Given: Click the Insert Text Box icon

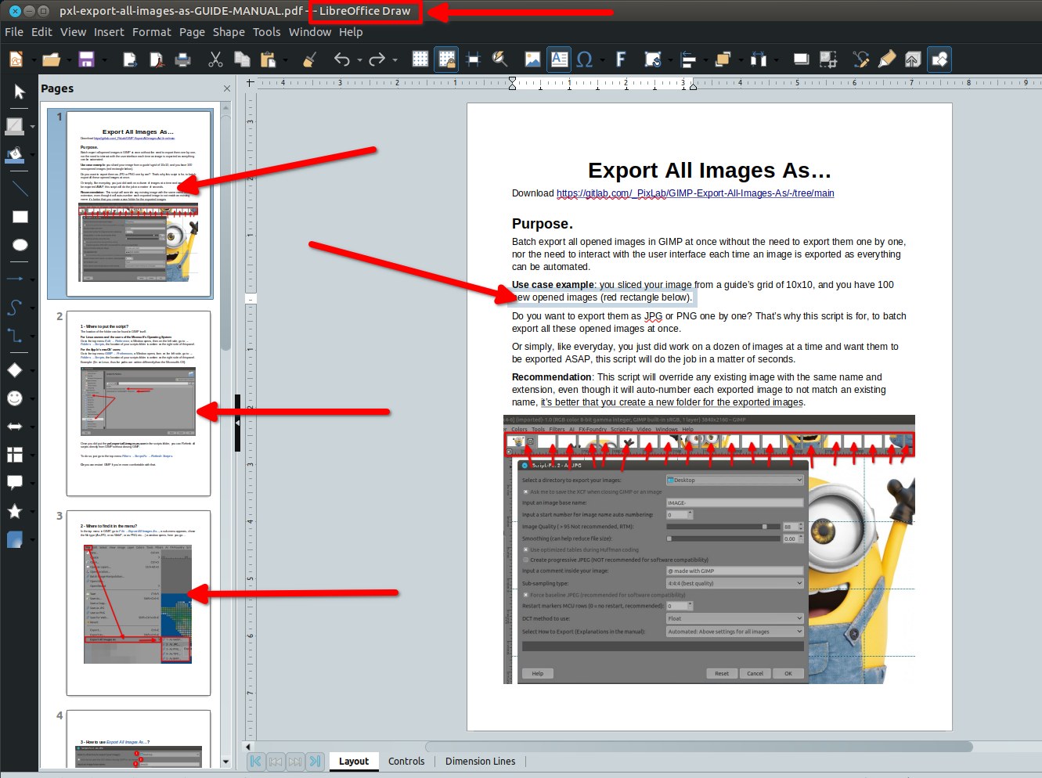Looking at the screenshot, I should pyautogui.click(x=559, y=59).
